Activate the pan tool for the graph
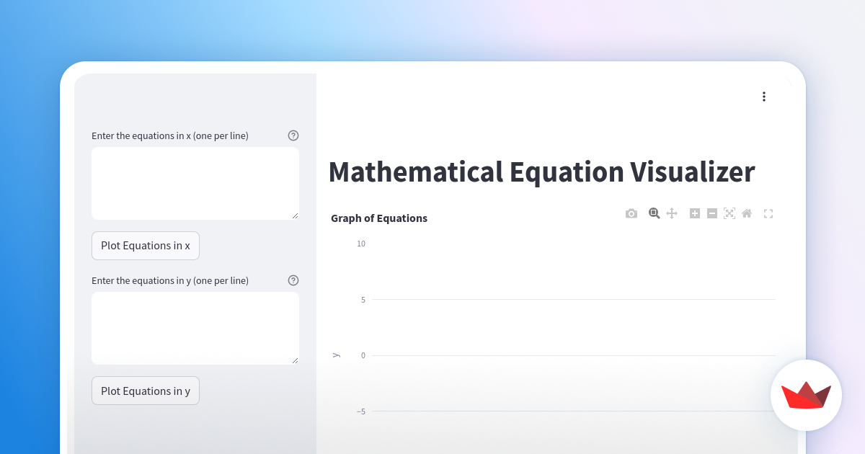 (671, 213)
